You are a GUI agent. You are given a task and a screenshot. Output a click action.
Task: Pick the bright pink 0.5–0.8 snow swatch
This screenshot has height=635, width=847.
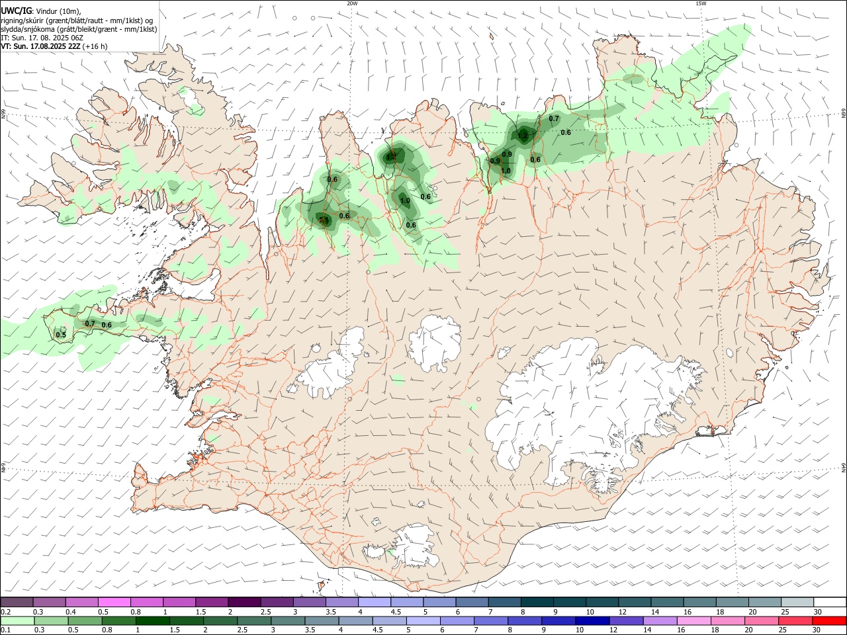pos(114,602)
